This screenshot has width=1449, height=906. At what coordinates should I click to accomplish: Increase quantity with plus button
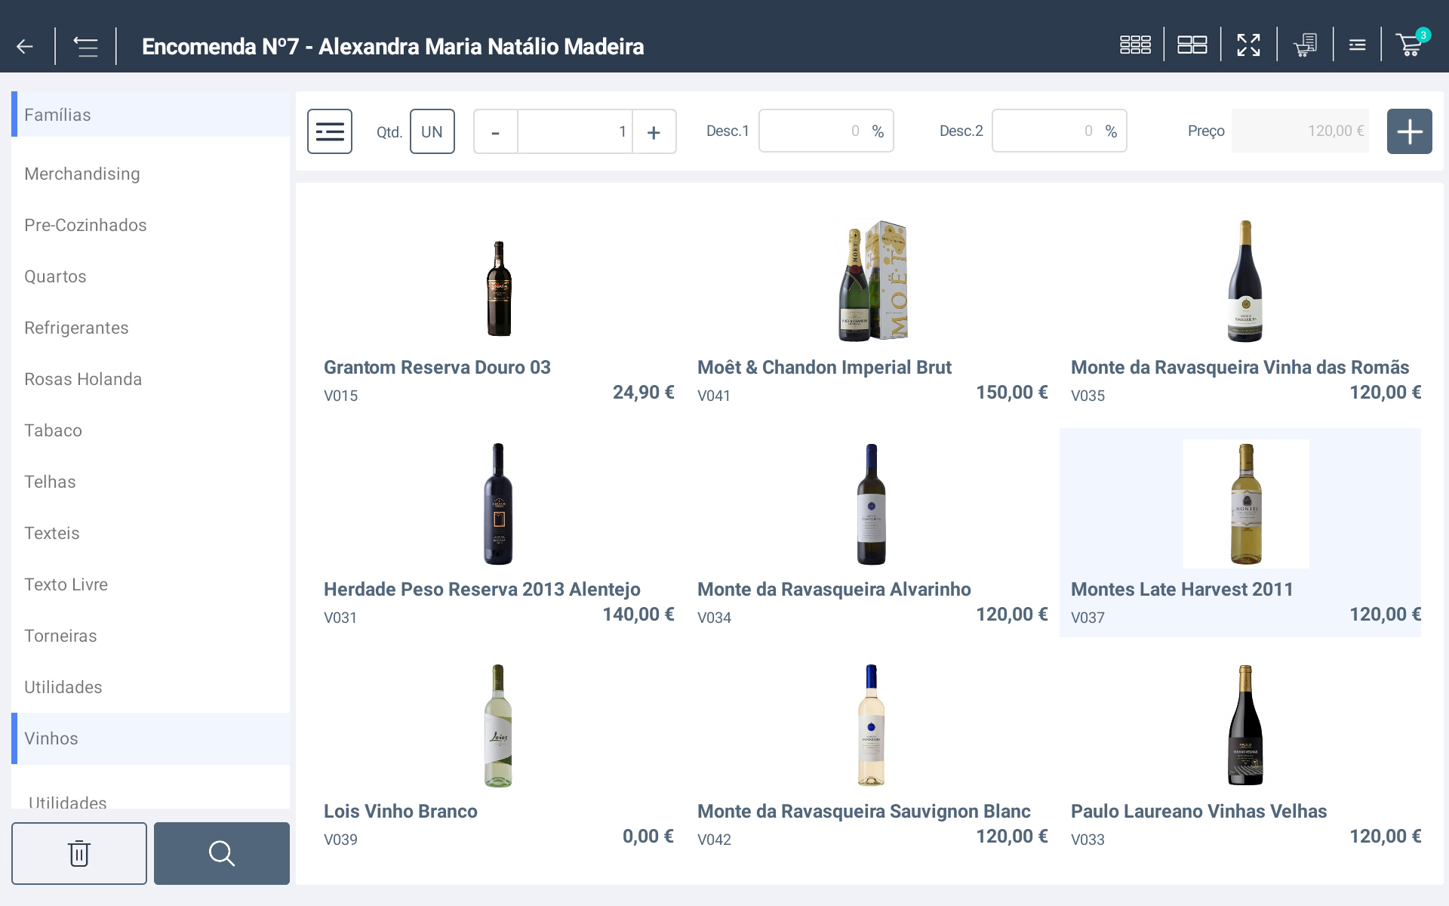pos(654,132)
